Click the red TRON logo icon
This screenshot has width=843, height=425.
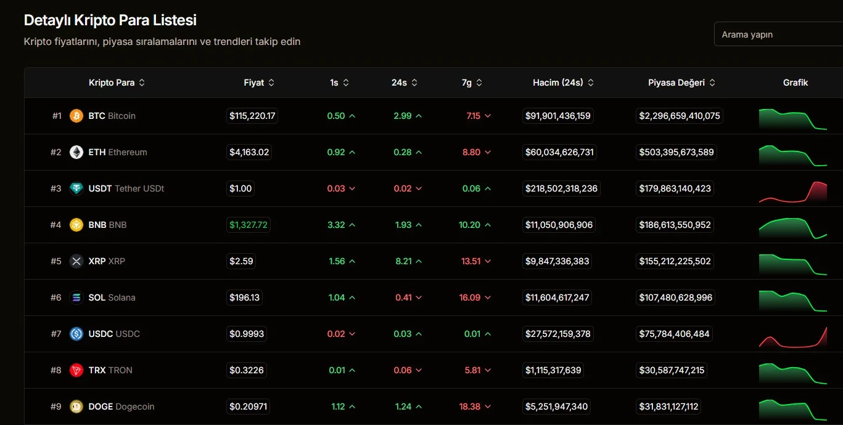click(76, 370)
